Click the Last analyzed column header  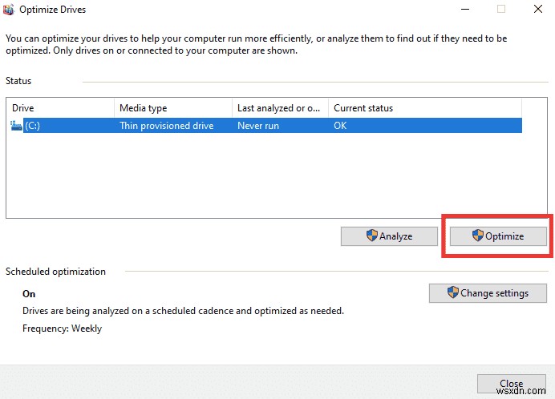(x=279, y=107)
